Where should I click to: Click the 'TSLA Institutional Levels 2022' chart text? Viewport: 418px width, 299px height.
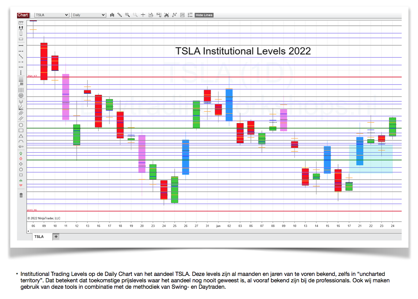pos(243,51)
